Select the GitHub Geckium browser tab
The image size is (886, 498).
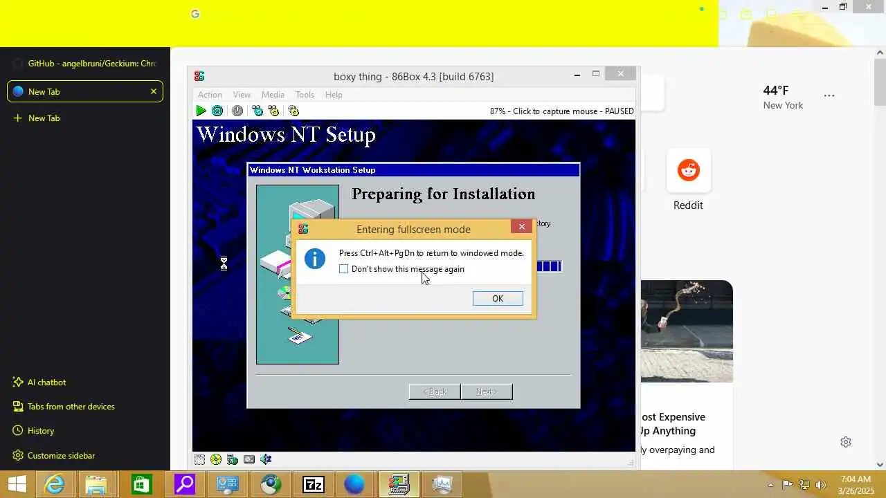[x=85, y=64]
